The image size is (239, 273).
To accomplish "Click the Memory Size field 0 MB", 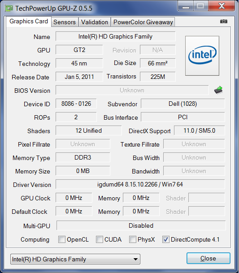I will [83, 171].
